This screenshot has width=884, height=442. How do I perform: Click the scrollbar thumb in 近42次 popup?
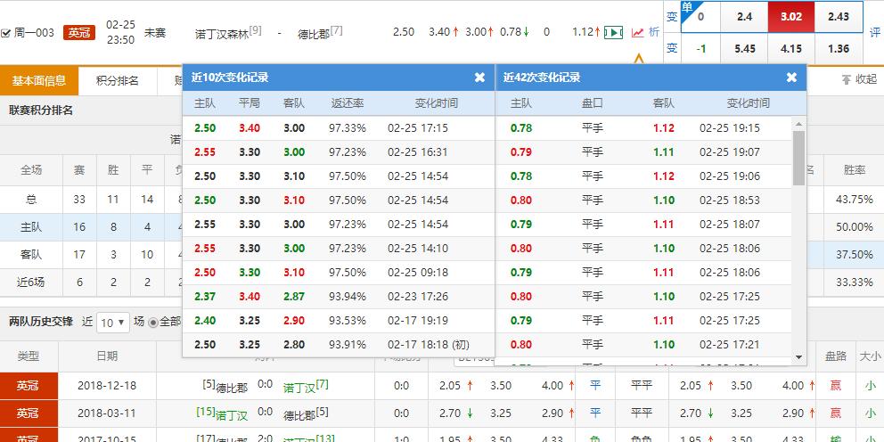click(798, 158)
